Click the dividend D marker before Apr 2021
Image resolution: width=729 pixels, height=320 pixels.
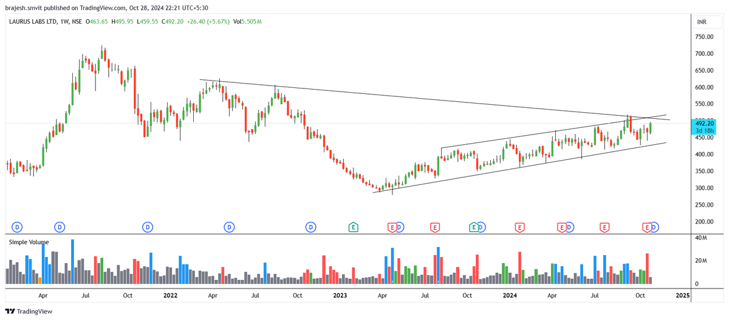(18, 227)
